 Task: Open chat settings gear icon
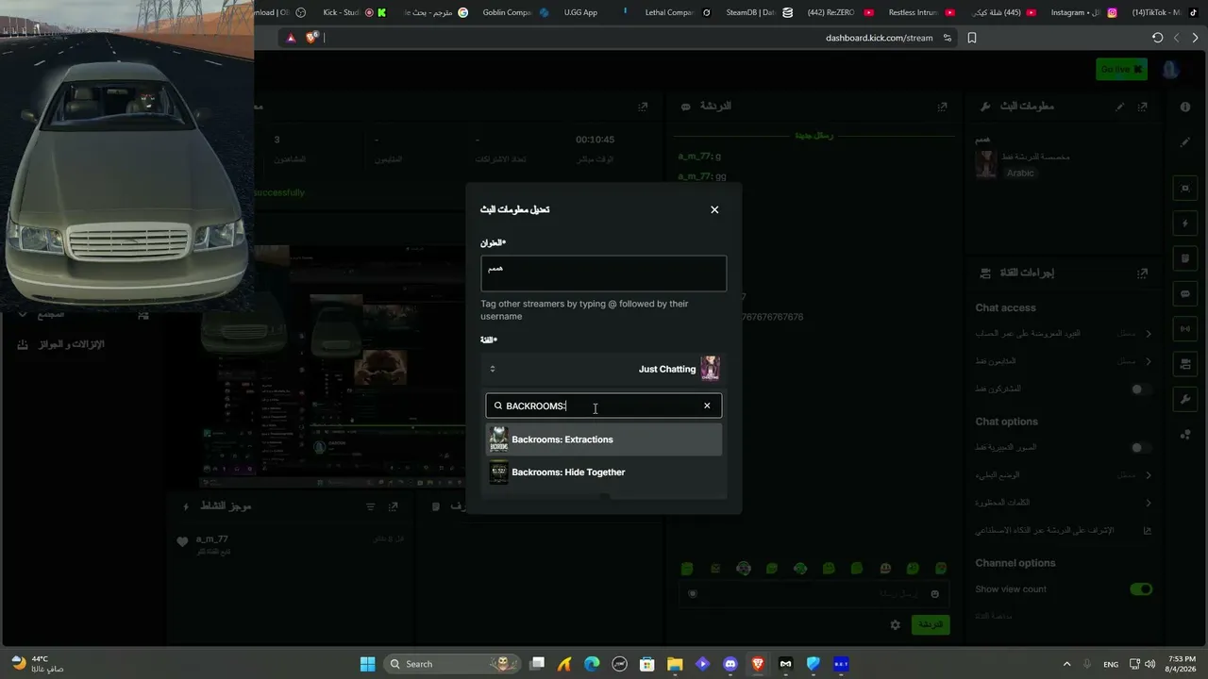point(896,624)
